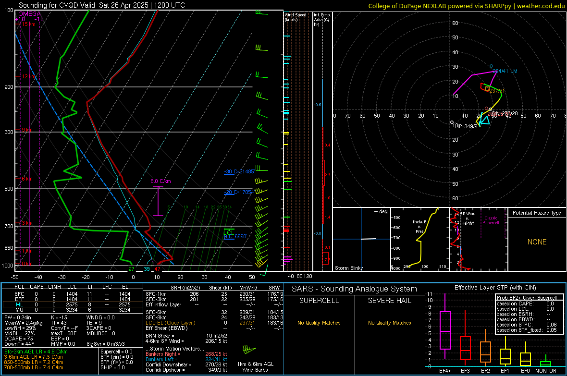Click the 'weather.cod.edu' credit text
The height and width of the screenshot is (376, 567).
(x=541, y=6)
